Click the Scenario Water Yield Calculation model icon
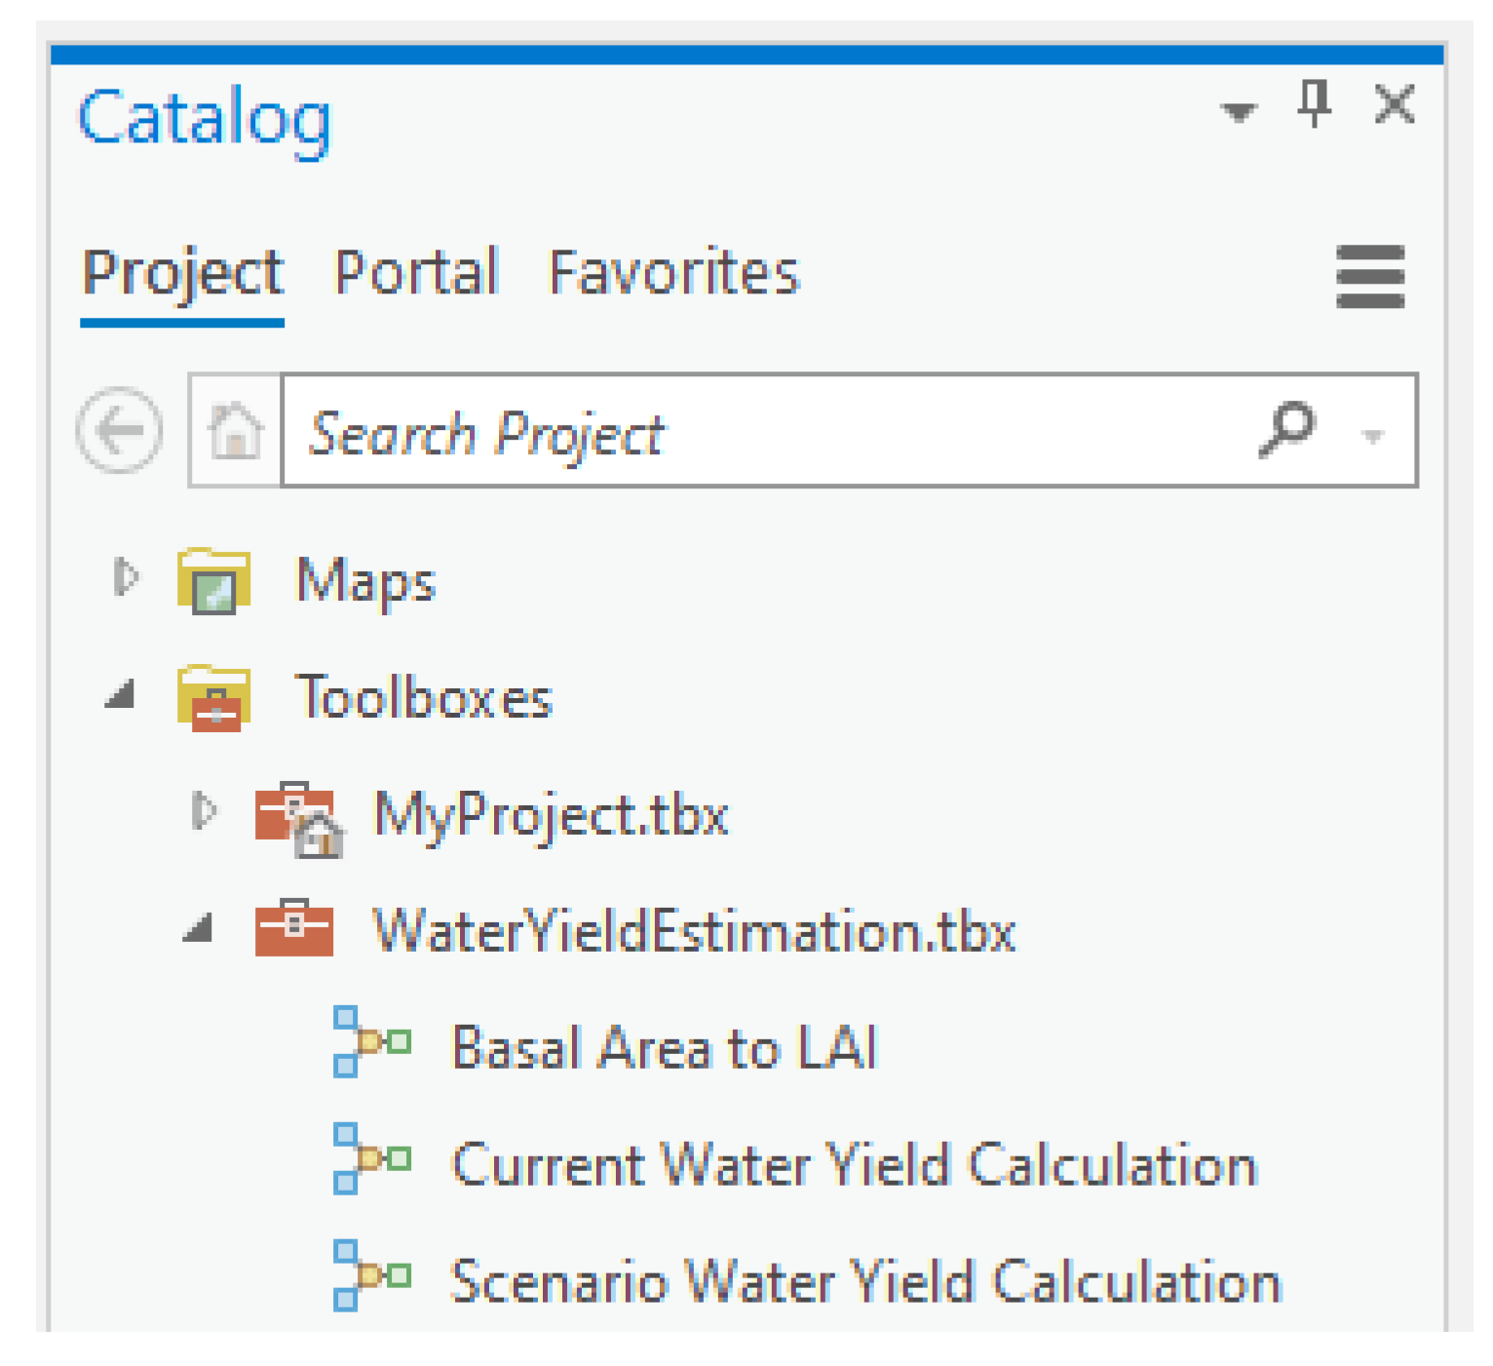1493x1366 pixels. (371, 1276)
